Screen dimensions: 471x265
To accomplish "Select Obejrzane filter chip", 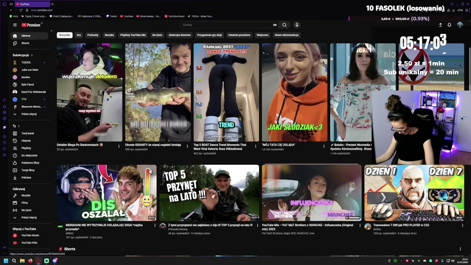I will [262, 35].
